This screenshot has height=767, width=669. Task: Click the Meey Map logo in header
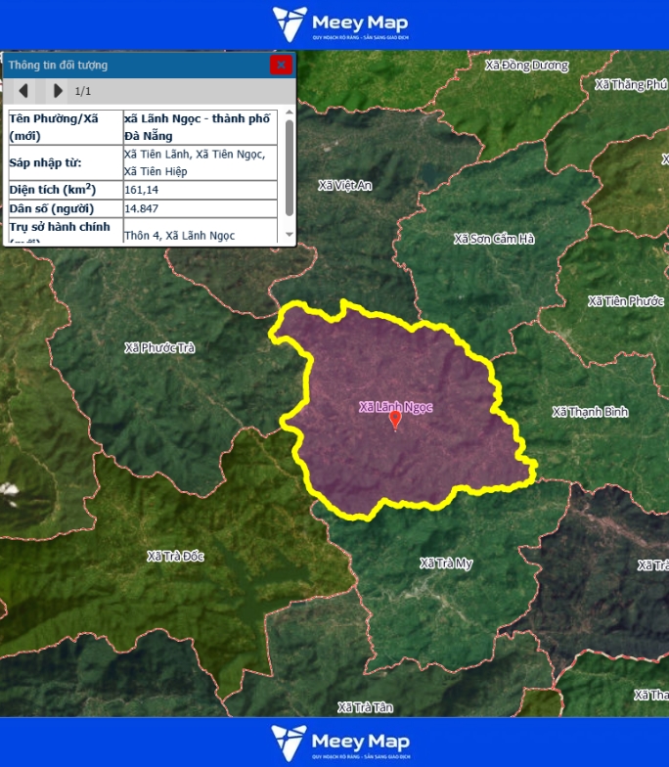(x=339, y=24)
